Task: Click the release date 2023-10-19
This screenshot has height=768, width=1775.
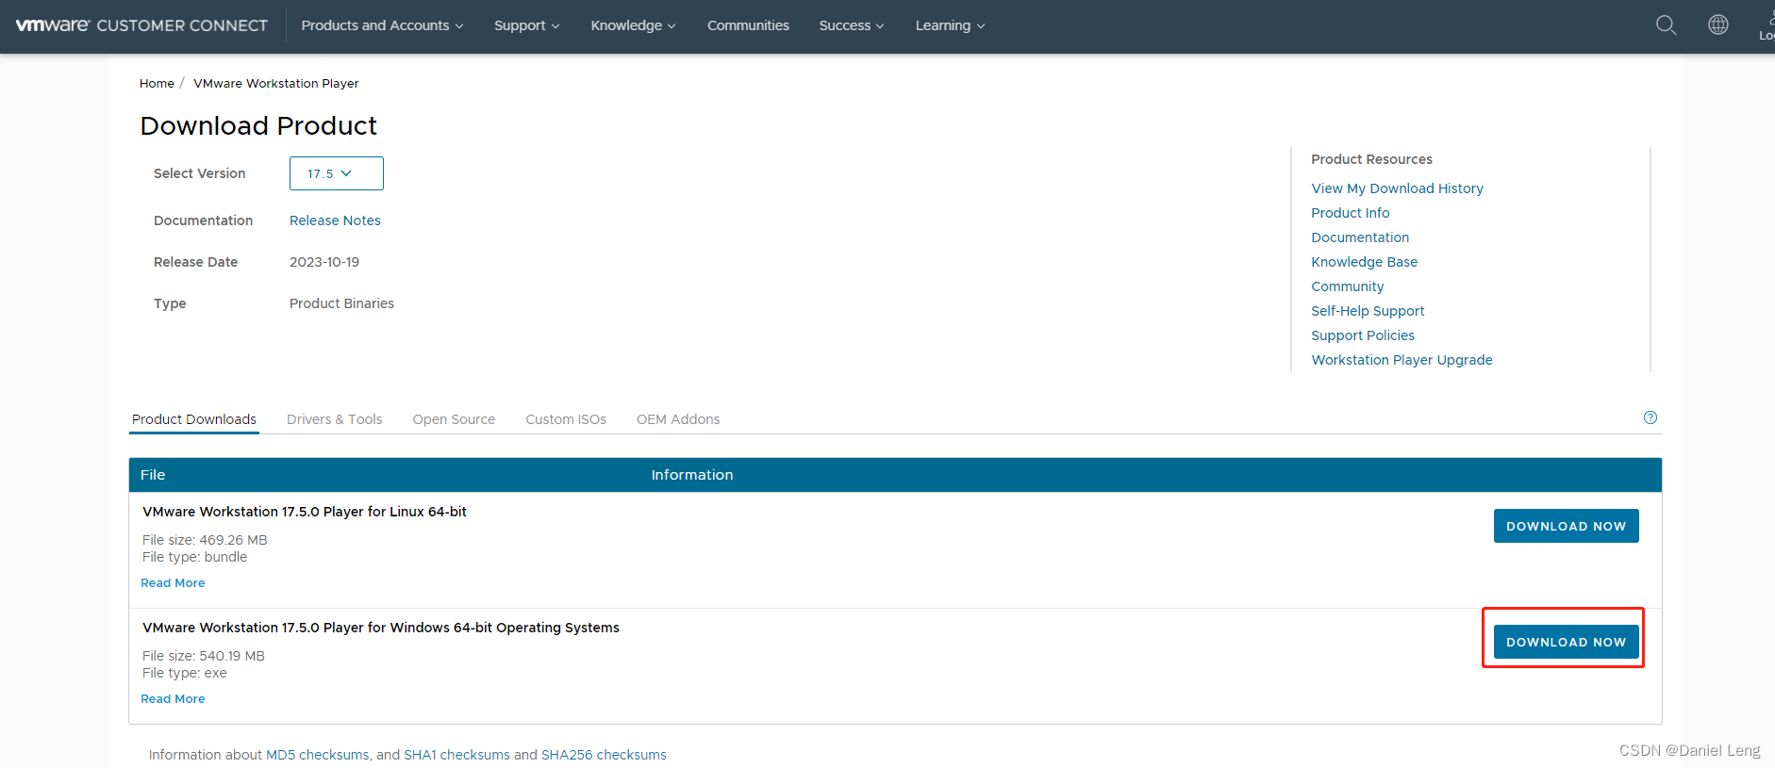Action: [324, 262]
